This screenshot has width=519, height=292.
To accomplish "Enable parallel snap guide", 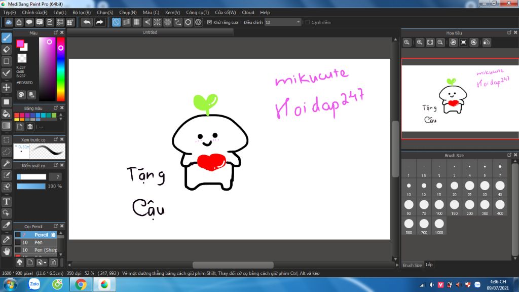I will [x=126, y=22].
